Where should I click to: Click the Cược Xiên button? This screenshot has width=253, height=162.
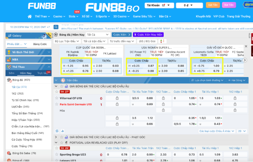122,35
